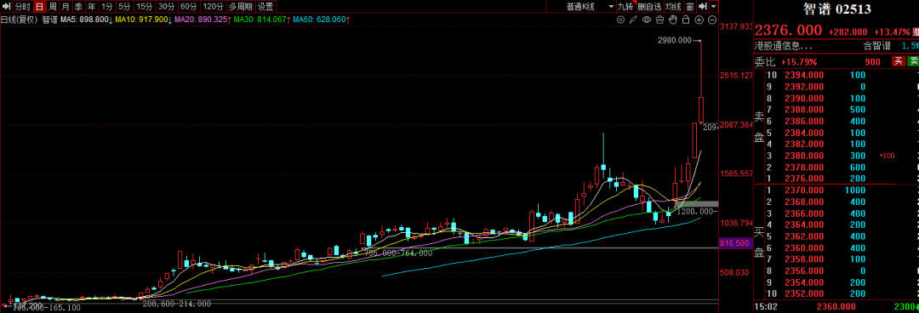Switch to the 30分 chart period
919x313 pixels.
167,7
